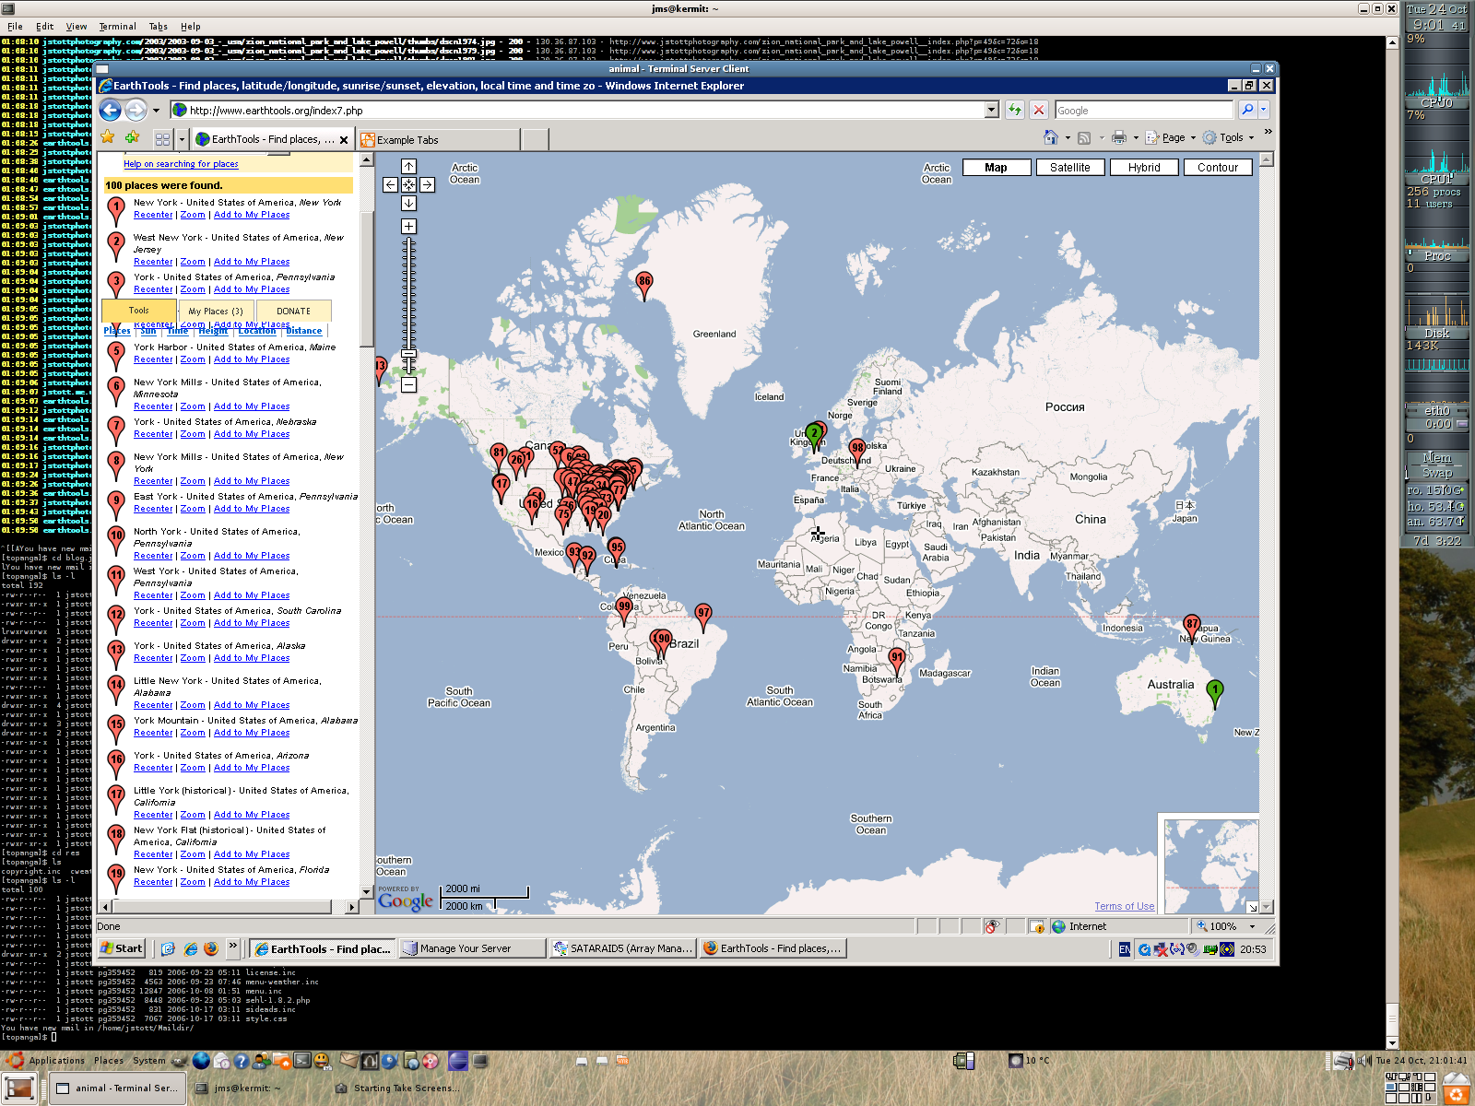Image resolution: width=1475 pixels, height=1106 pixels.
Task: Stop loading with the red X icon
Action: coord(1039,110)
